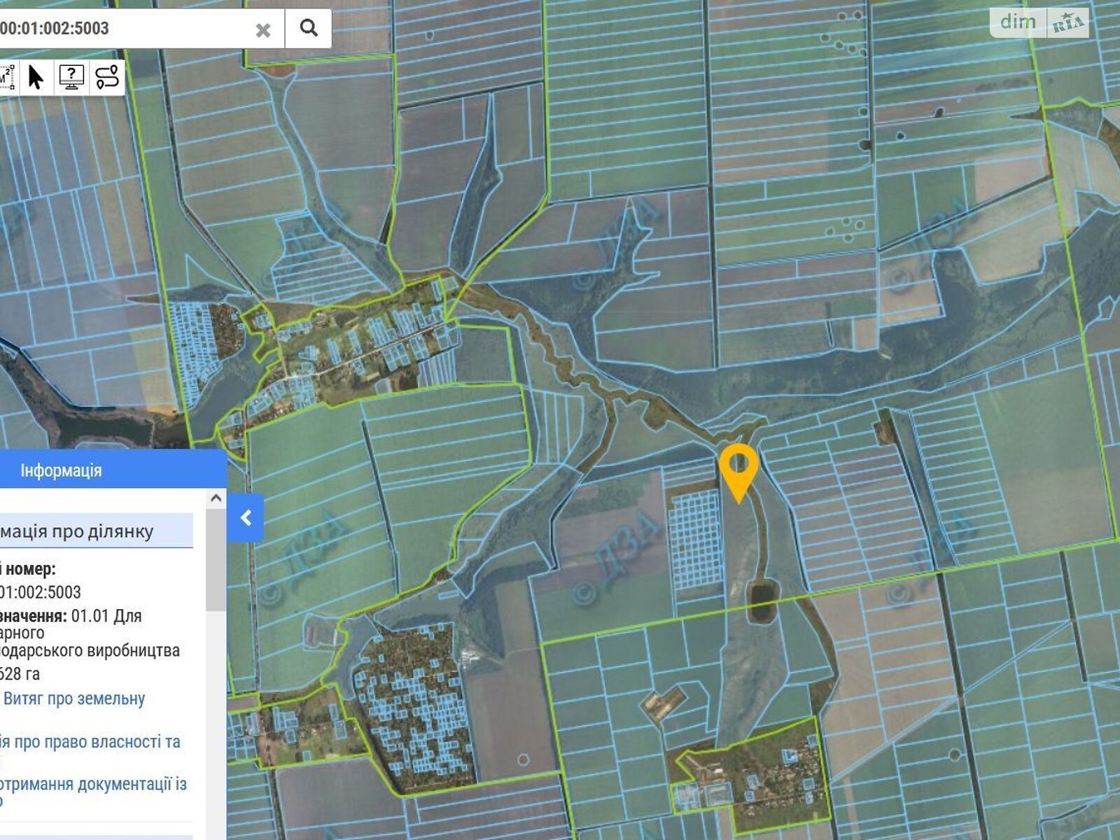1120x840 pixels.
Task: Click the dark oval pond below the pin
Action: [761, 599]
